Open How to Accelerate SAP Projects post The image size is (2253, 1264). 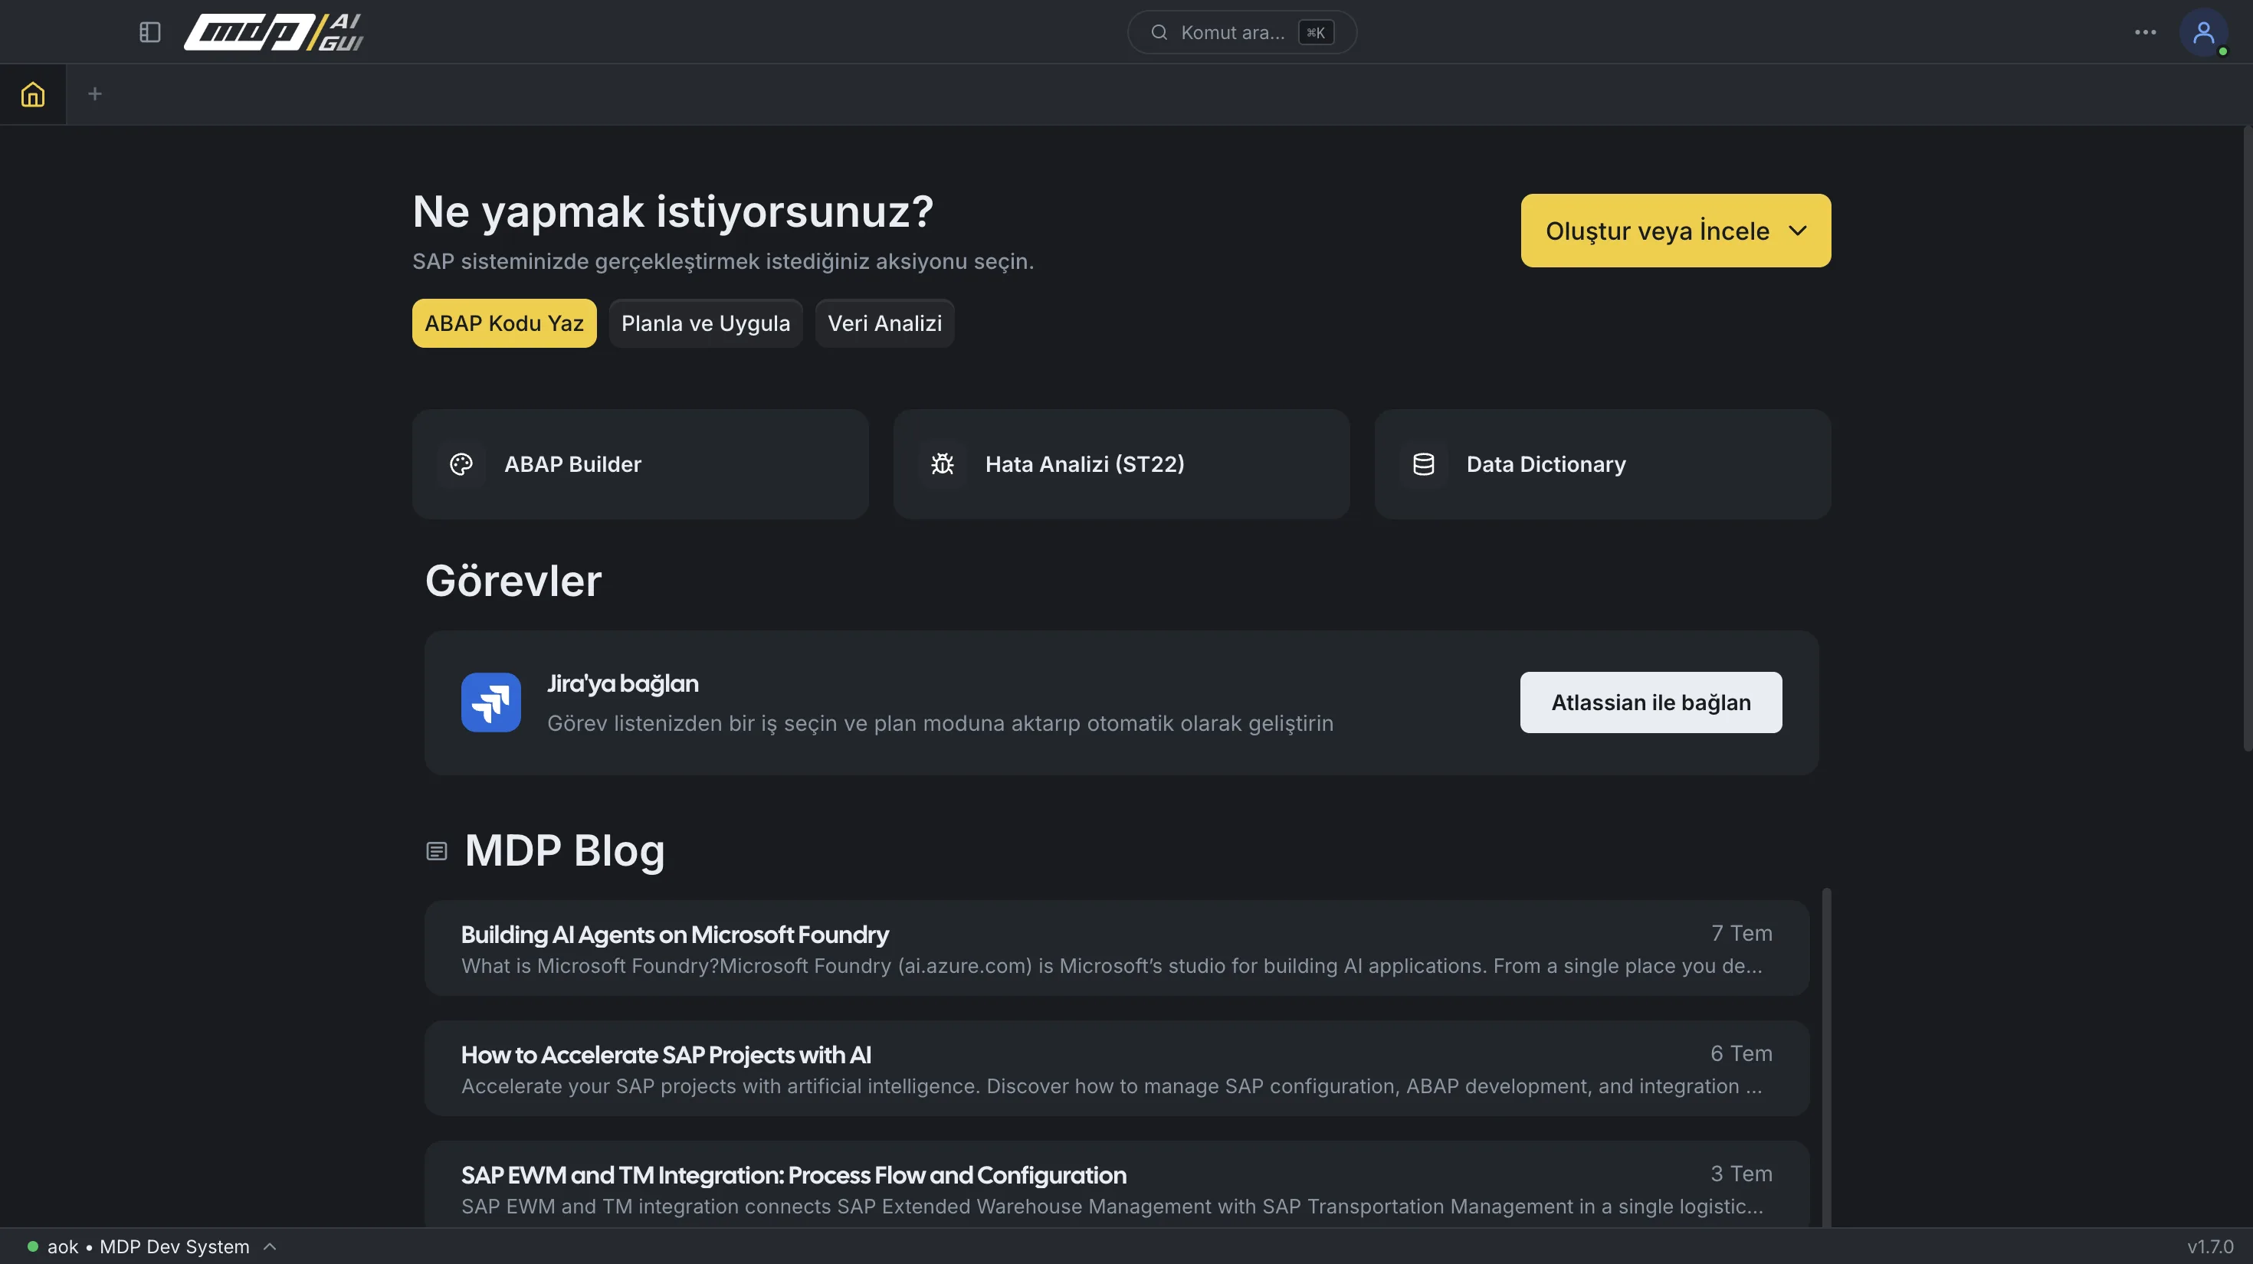pos(1116,1068)
